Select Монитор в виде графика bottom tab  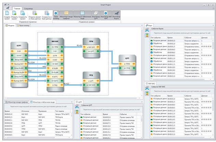16,102
